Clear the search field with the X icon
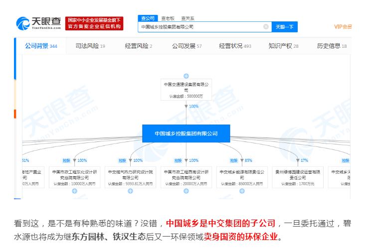Screen dimensions: 365x248 266,27
